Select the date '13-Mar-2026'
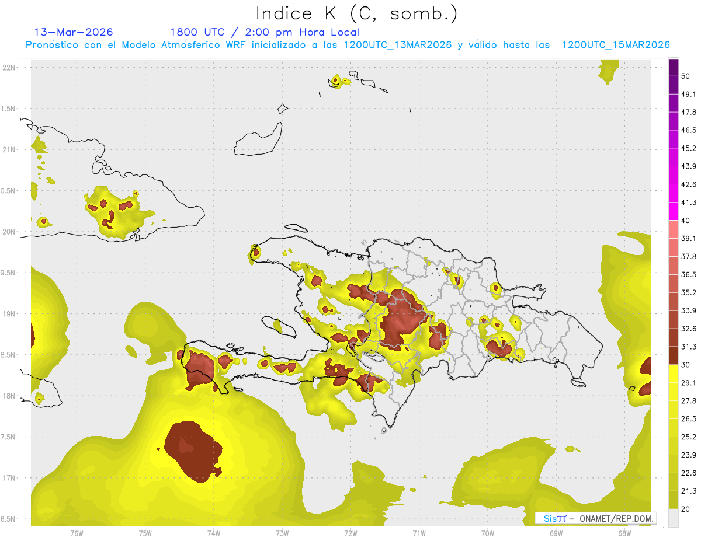The image size is (701, 541). [x=74, y=32]
